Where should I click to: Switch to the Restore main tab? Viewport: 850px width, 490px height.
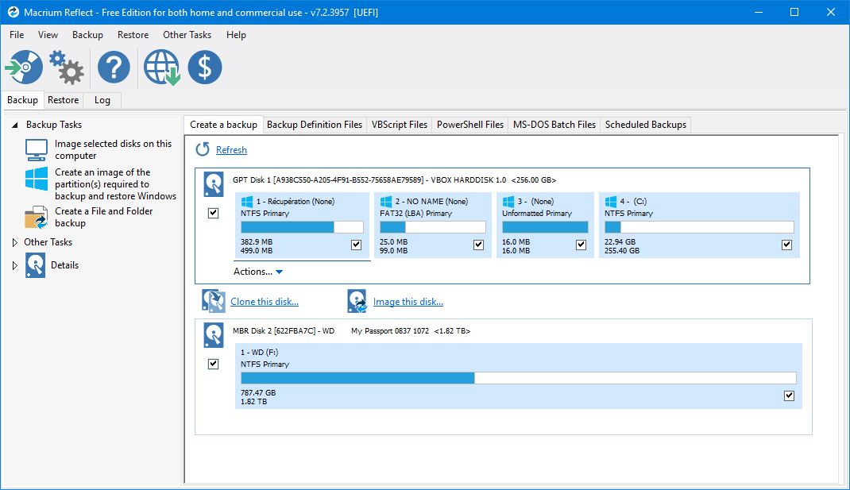pos(63,100)
